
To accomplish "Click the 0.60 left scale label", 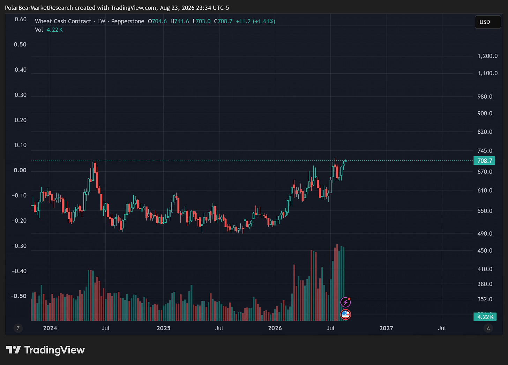I will (x=21, y=19).
